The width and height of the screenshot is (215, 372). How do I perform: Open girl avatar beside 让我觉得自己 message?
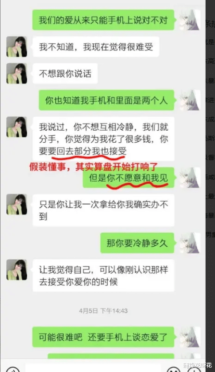point(16,270)
